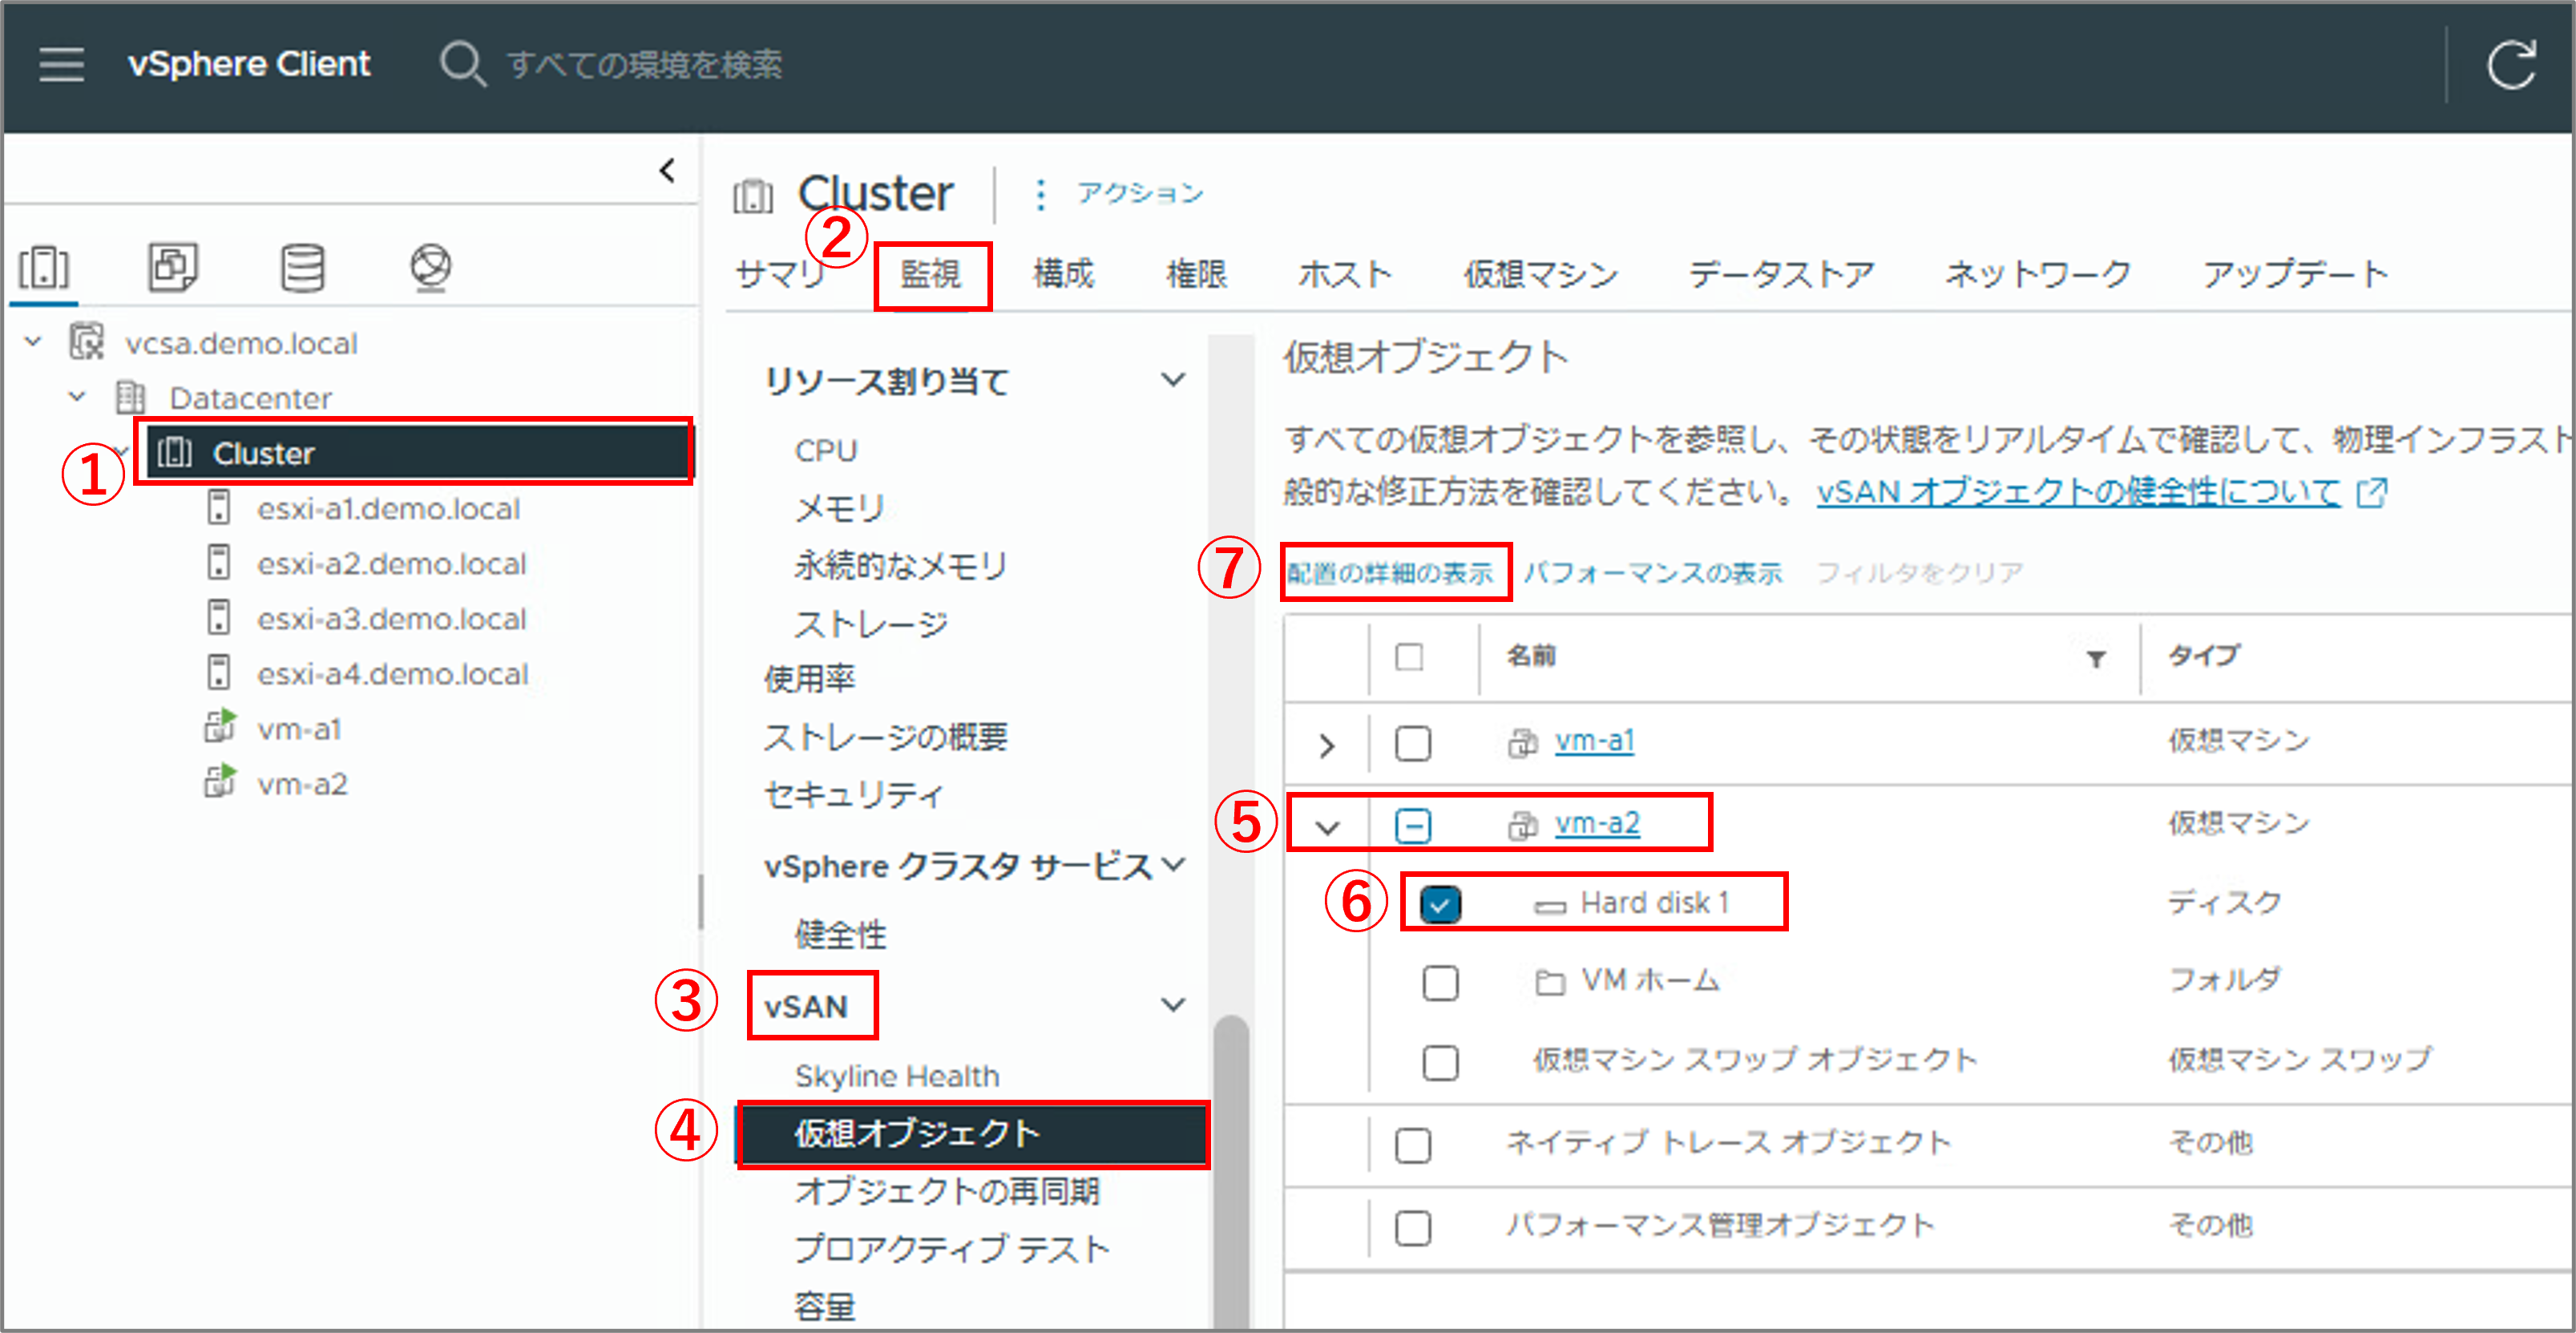
Task: Open the Actions three-dot menu icon
Action: point(1041,194)
